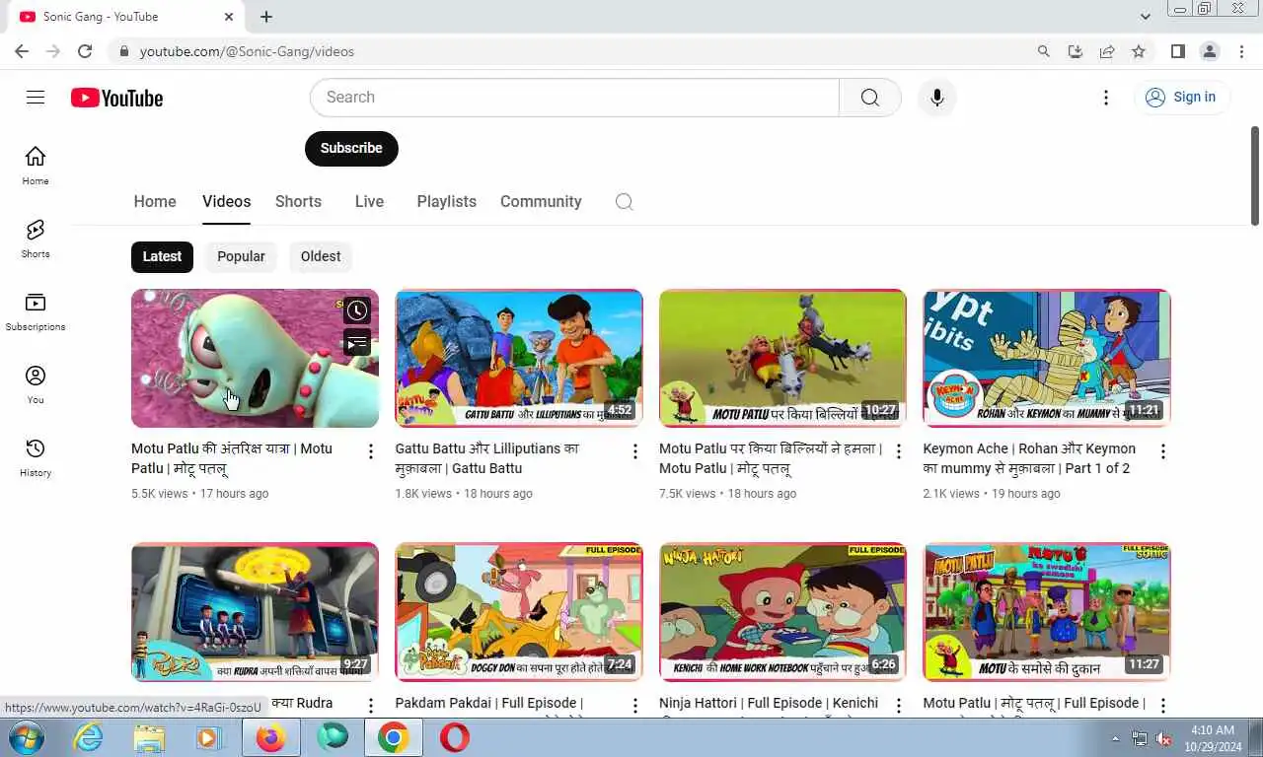Image resolution: width=1263 pixels, height=757 pixels.
Task: Go back in the browser
Action: [x=22, y=51]
